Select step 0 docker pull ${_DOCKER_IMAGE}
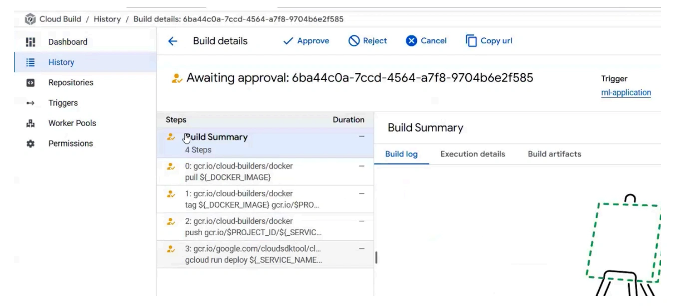This screenshot has height=306, width=681. tap(265, 171)
